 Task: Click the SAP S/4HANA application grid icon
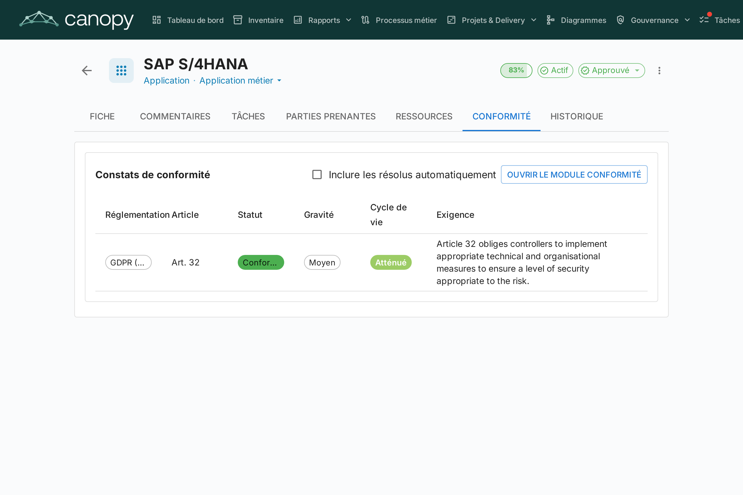tap(121, 71)
